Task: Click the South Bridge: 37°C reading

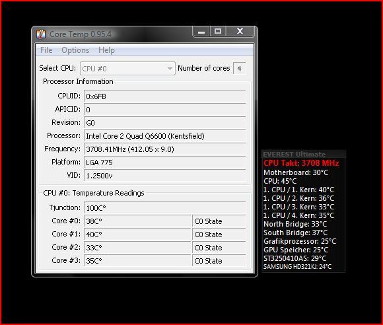Action: (x=296, y=233)
